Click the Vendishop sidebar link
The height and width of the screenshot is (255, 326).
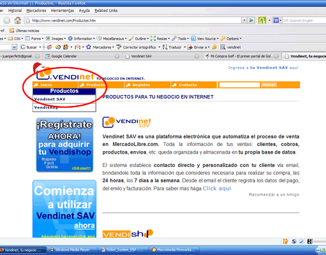[46, 108]
